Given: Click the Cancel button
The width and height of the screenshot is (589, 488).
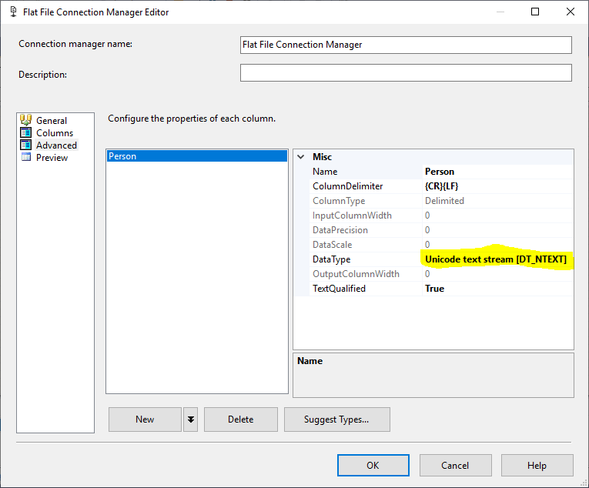Looking at the screenshot, I should (x=455, y=466).
